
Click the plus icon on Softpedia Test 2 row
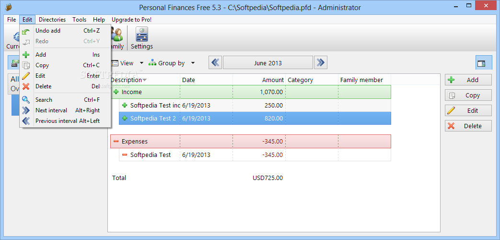point(125,119)
